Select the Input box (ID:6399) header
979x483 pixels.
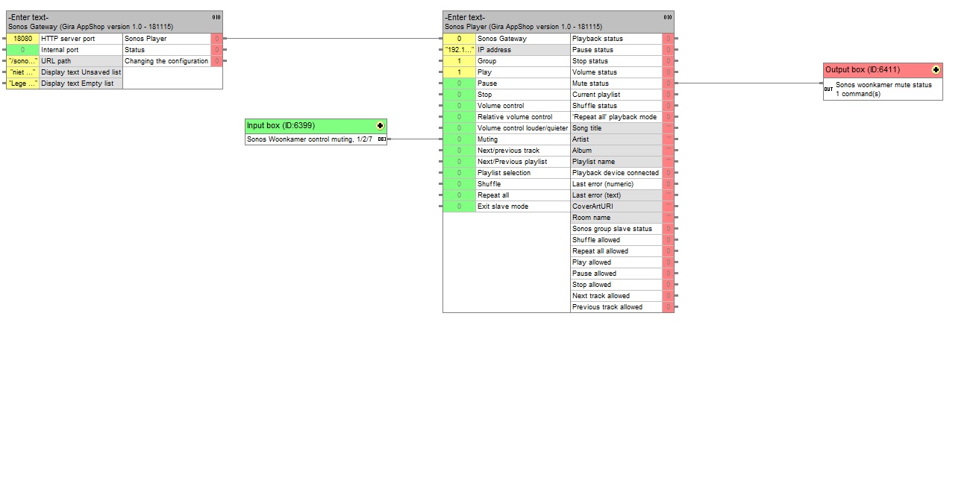pos(316,126)
